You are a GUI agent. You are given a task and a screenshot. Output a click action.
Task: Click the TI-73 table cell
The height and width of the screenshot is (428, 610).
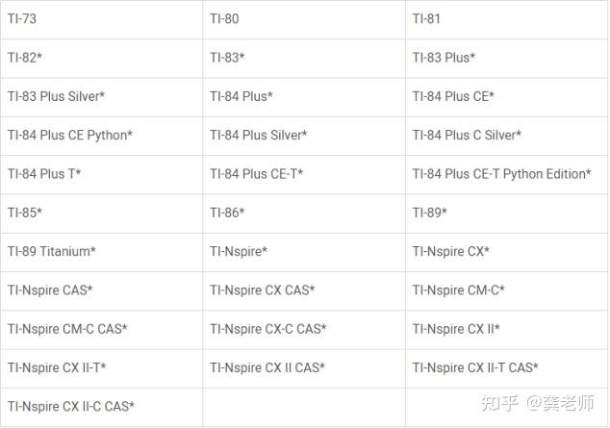[102, 19]
